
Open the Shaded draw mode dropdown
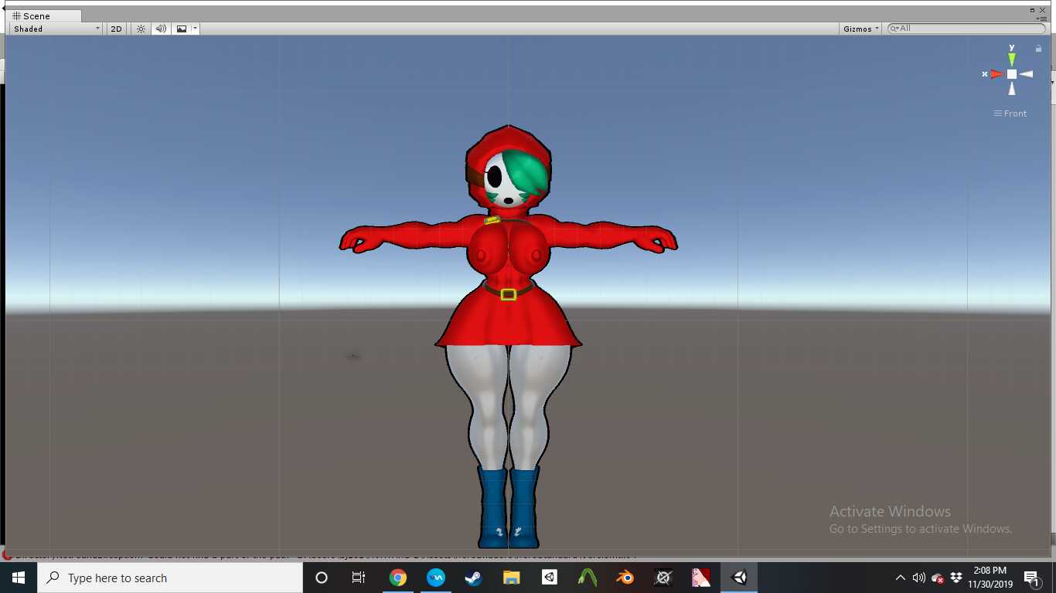click(x=56, y=29)
